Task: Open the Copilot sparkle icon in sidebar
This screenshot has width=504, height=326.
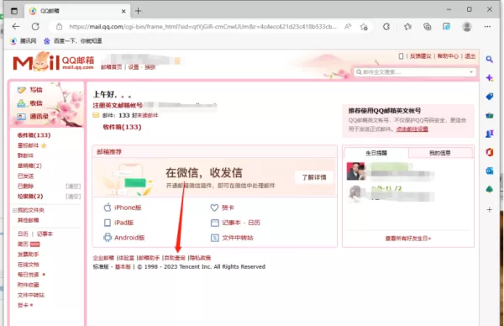Action: [489, 78]
